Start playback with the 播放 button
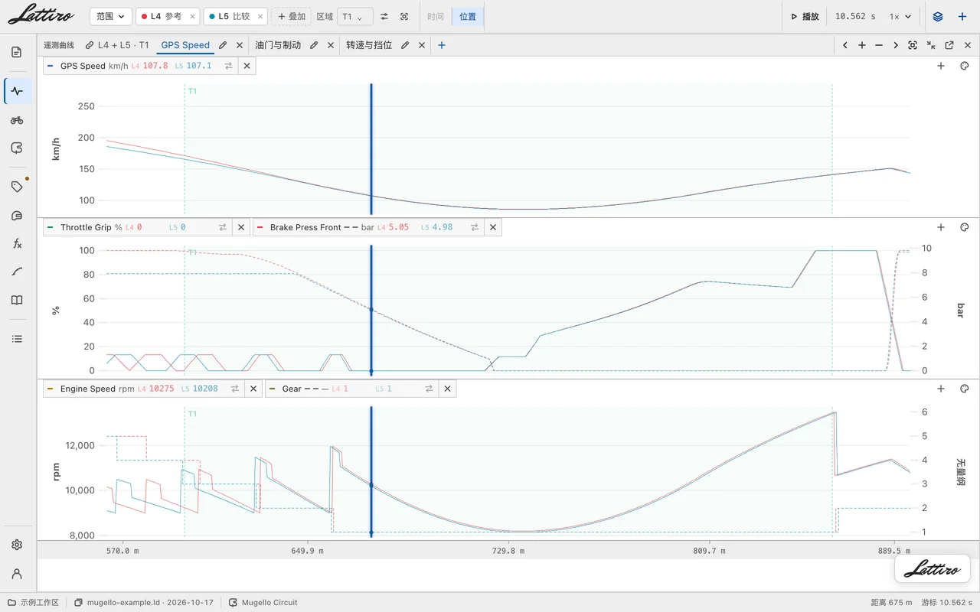Image resolution: width=980 pixels, height=612 pixels. pos(805,16)
